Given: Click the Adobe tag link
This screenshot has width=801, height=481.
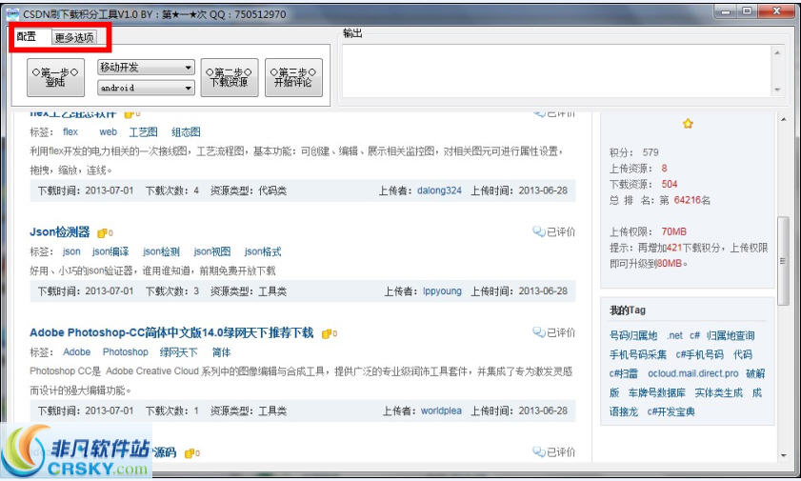Looking at the screenshot, I should coord(76,352).
